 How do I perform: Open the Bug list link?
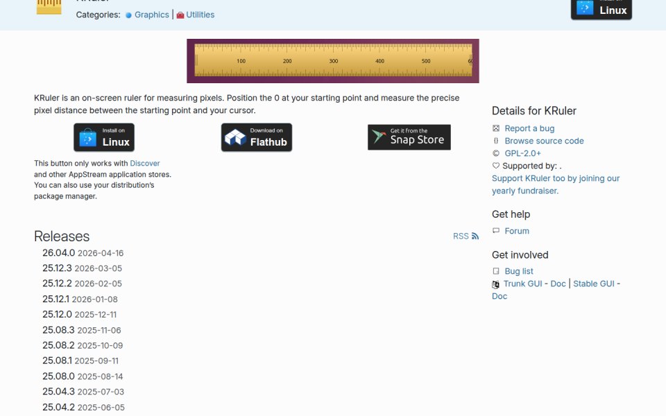519,271
